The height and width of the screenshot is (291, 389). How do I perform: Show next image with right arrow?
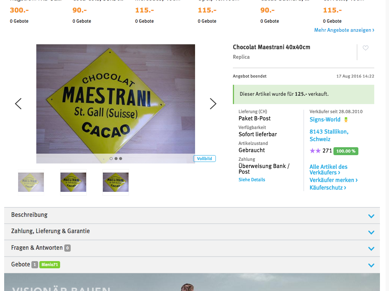pyautogui.click(x=213, y=104)
